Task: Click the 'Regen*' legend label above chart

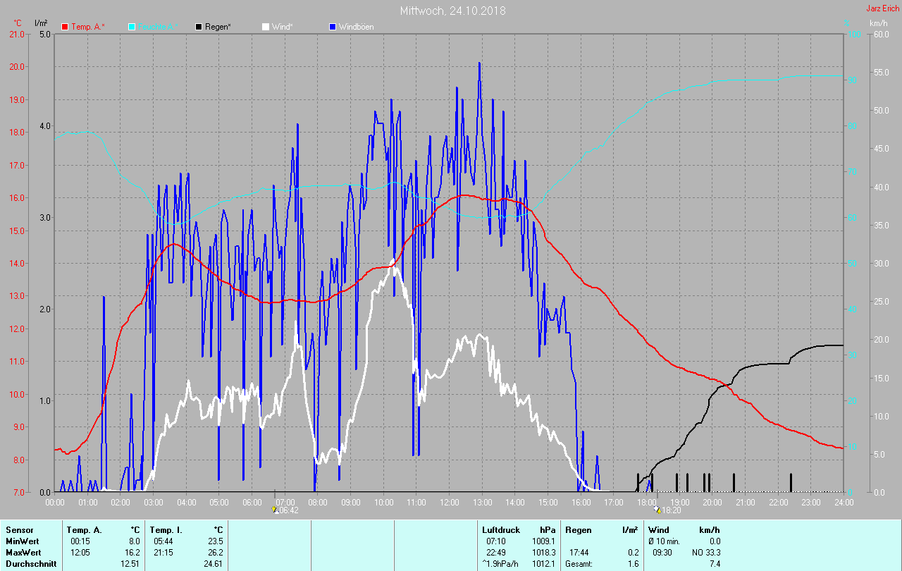Action: pos(218,27)
